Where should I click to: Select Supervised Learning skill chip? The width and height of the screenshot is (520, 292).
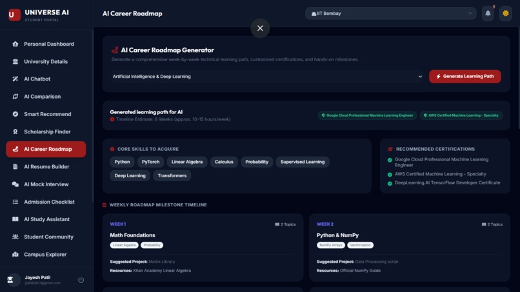[x=303, y=162]
